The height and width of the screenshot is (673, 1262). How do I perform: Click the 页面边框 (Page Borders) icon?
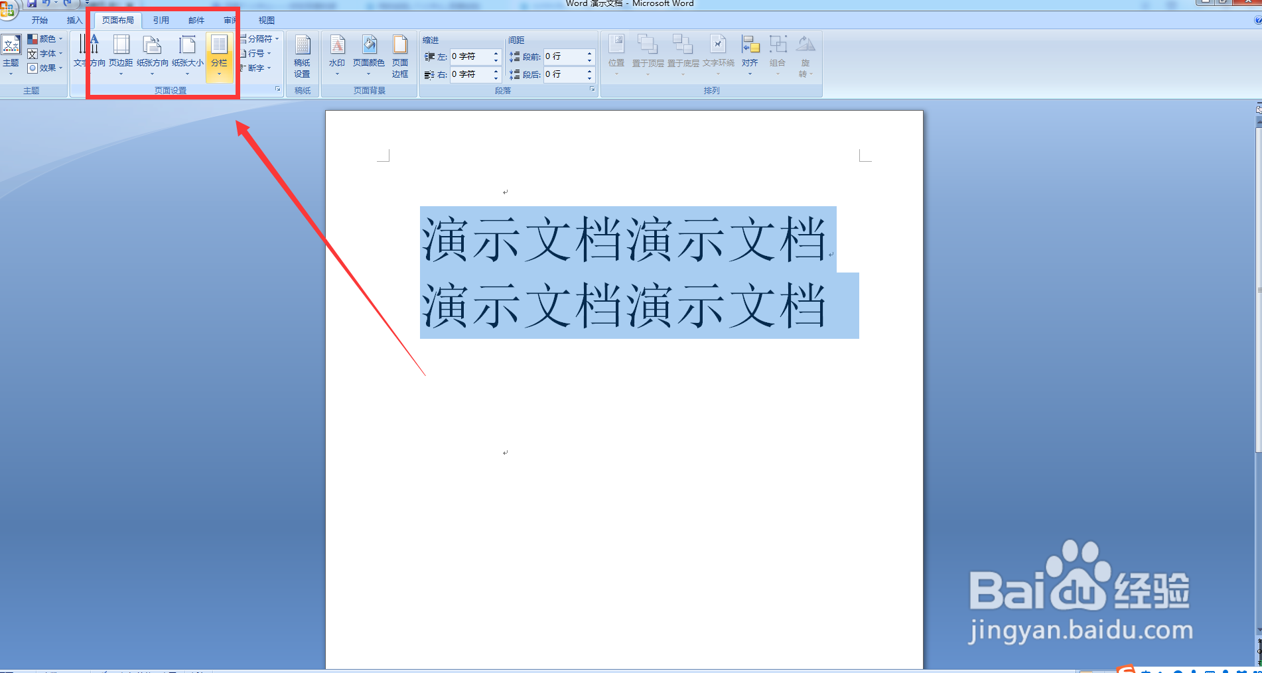click(x=400, y=54)
